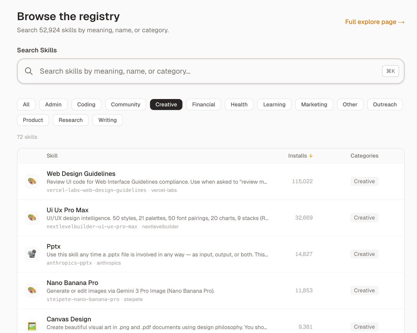This screenshot has width=417, height=333.
Task: Click the Pptx description text
Action: [157, 254]
